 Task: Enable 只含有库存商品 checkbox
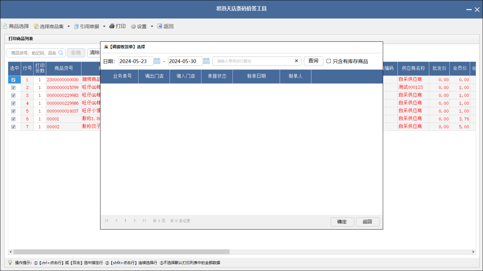coord(328,61)
